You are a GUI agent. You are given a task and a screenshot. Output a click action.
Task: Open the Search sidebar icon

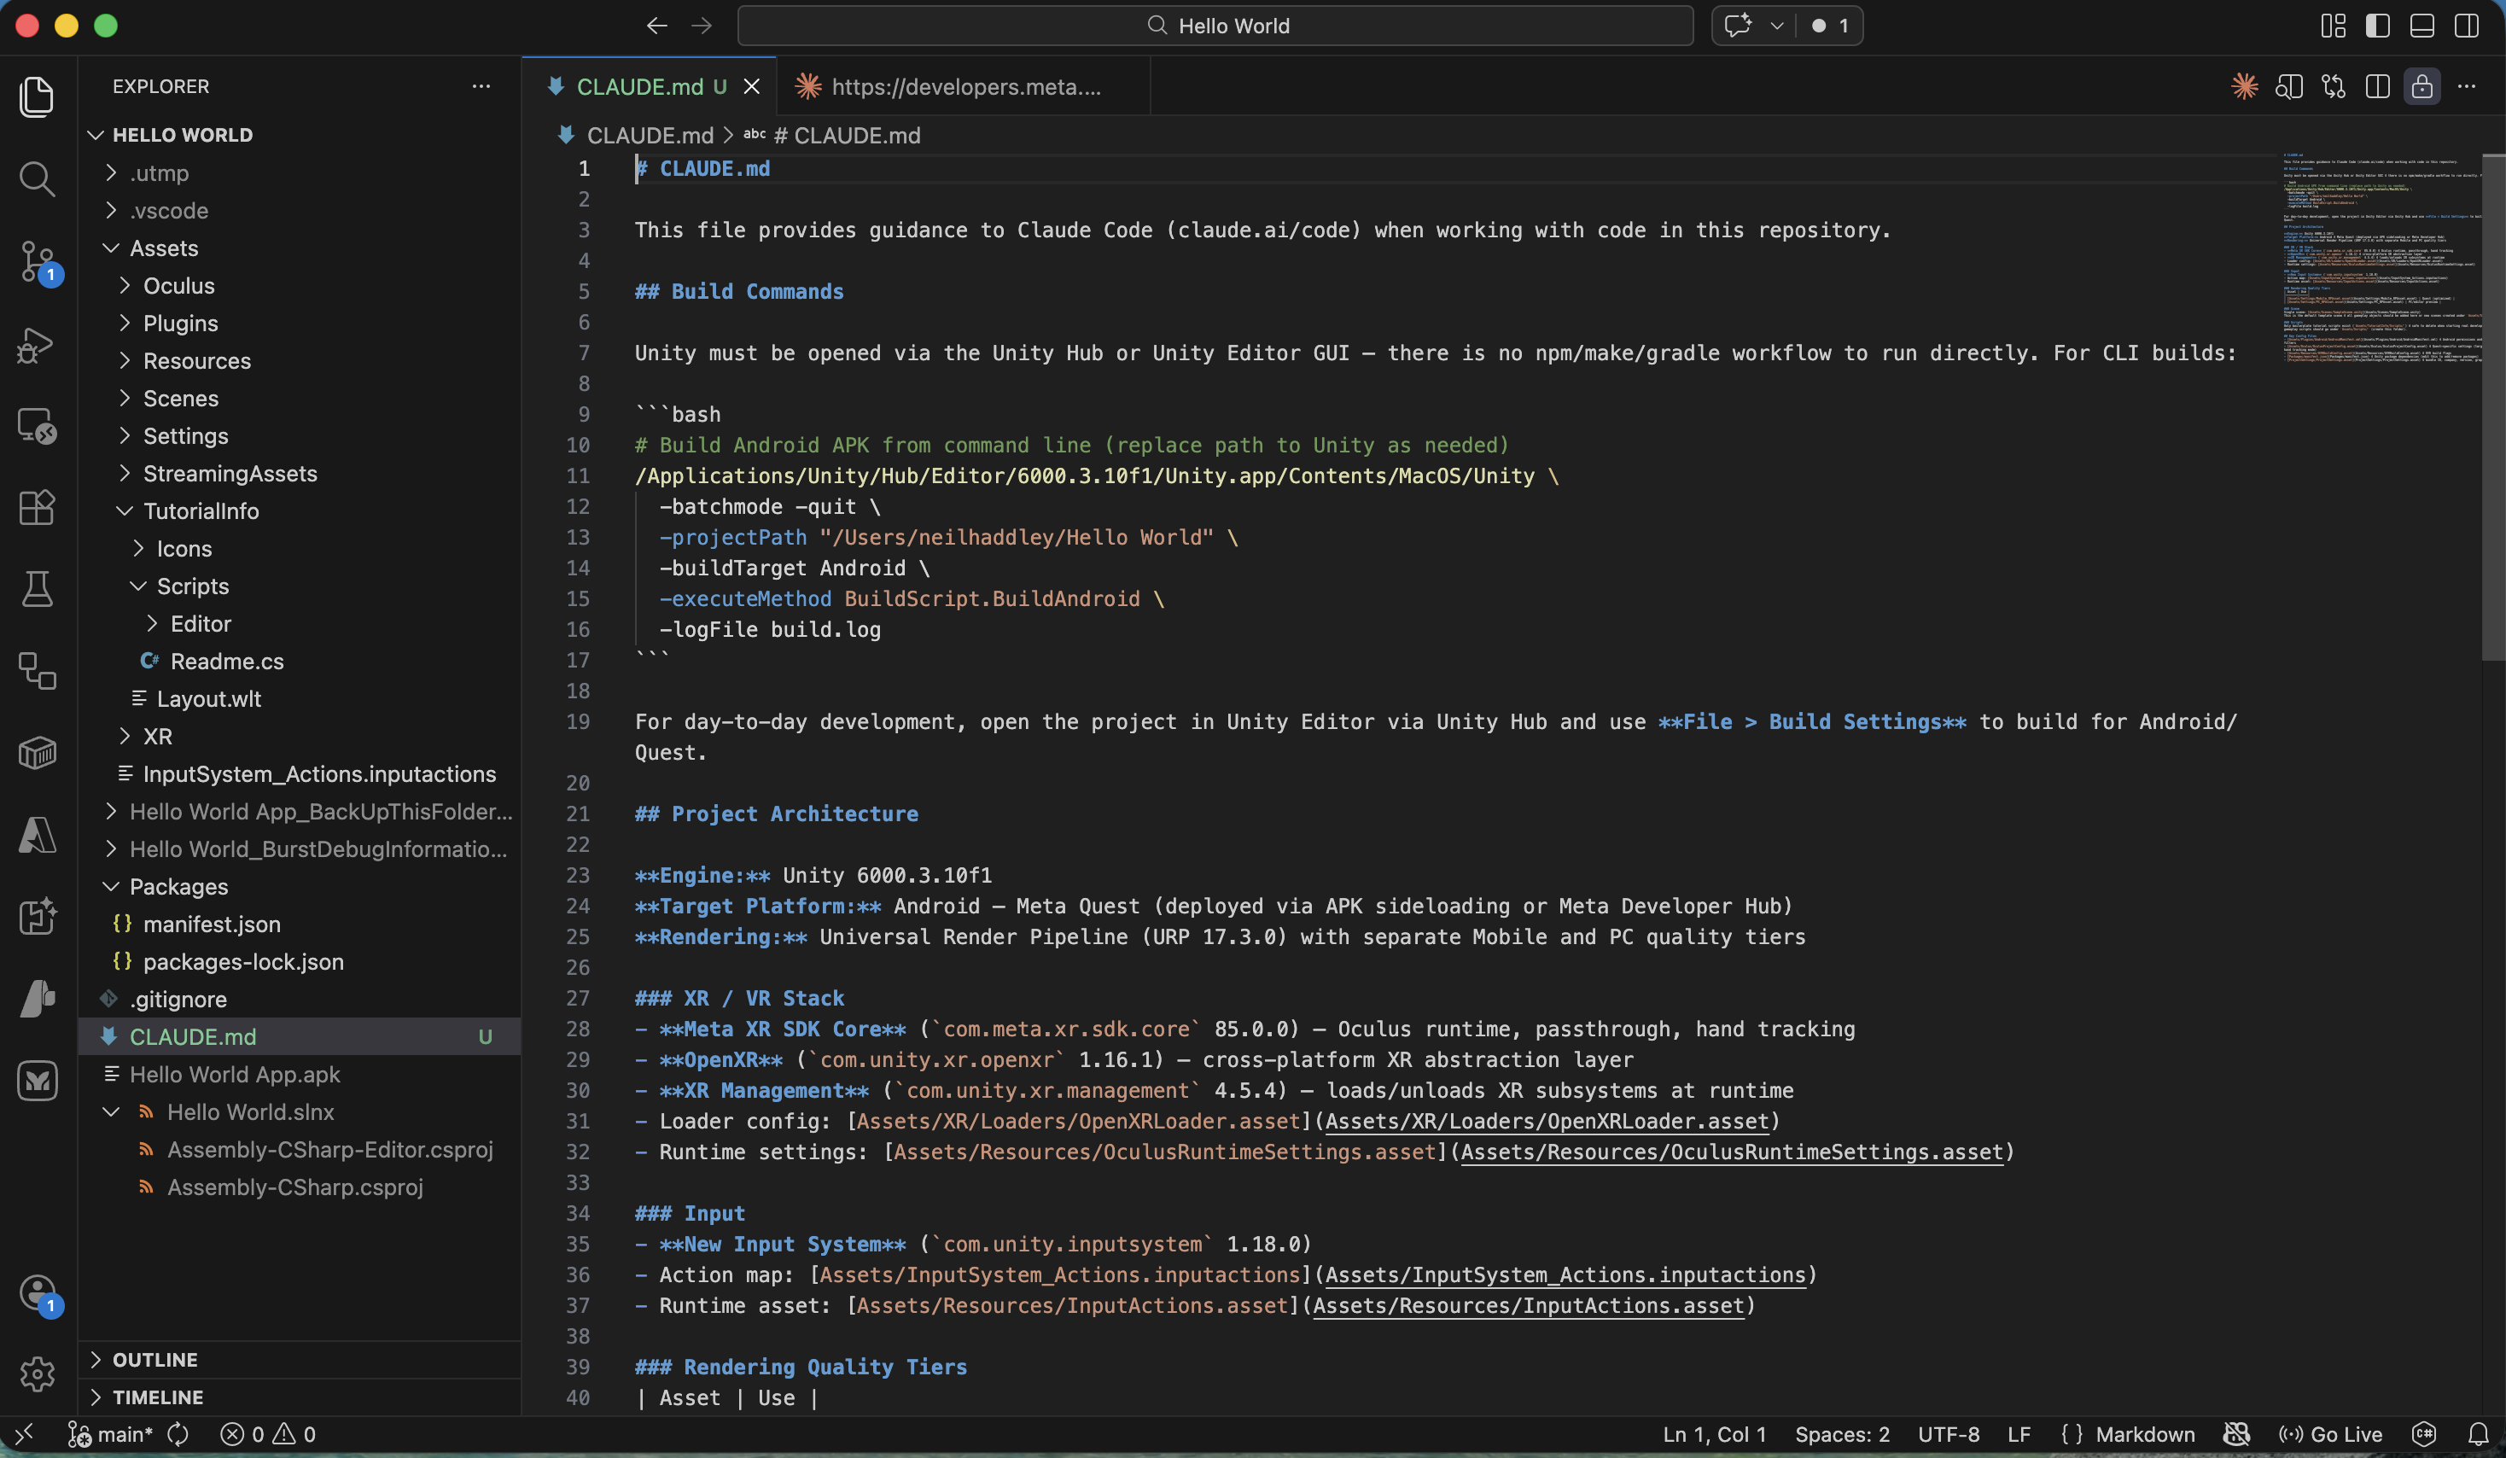coord(37,179)
